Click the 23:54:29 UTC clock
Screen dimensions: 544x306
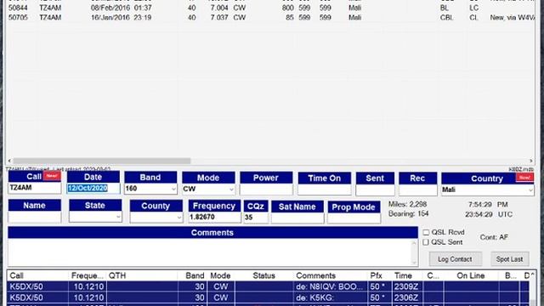tap(489, 214)
